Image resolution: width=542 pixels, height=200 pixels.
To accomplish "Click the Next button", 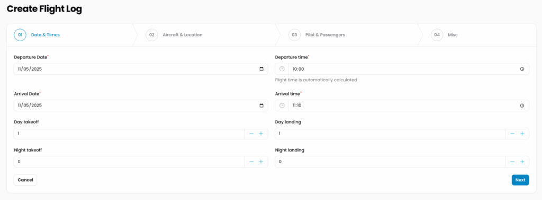I will tap(520, 180).
